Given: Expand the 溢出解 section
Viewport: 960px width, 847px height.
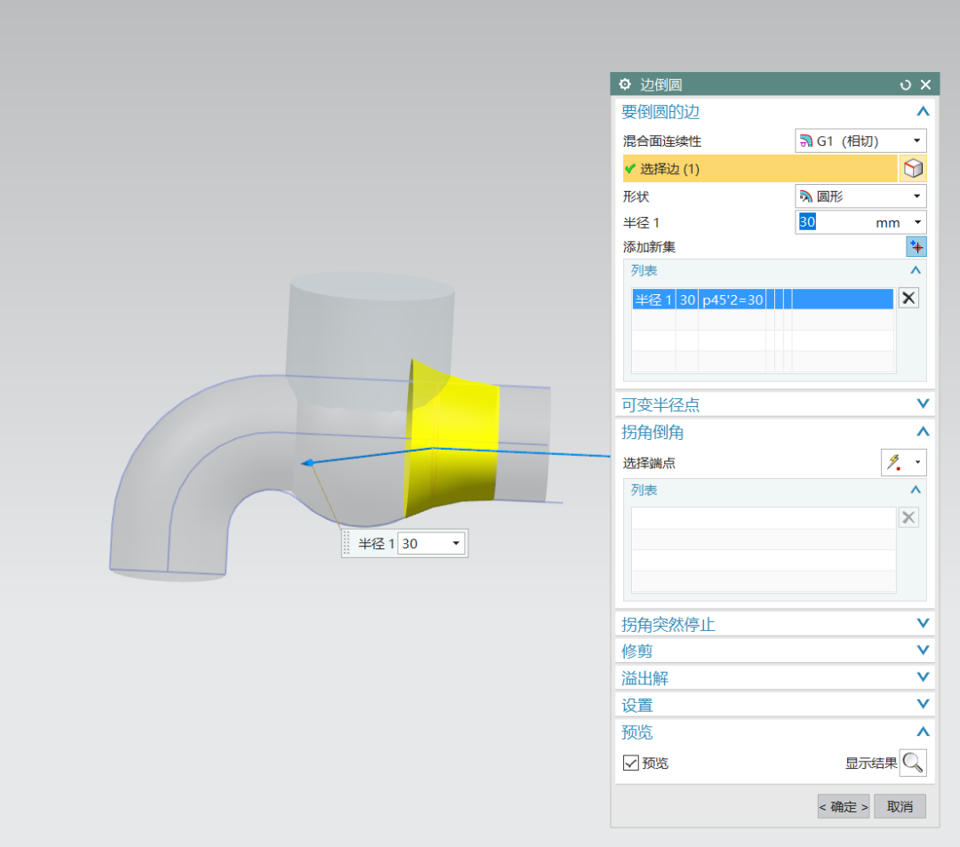Looking at the screenshot, I should (923, 677).
